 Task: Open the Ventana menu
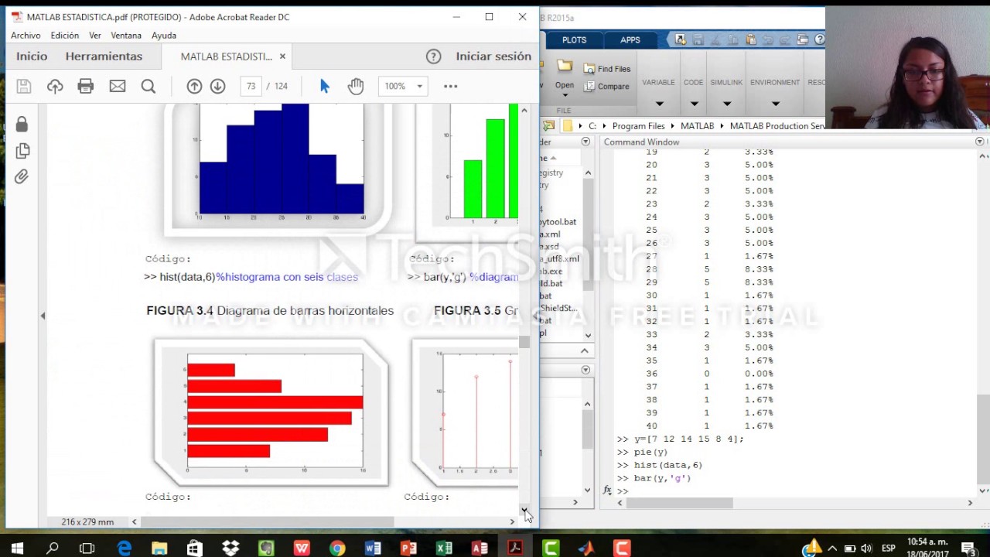coord(126,36)
